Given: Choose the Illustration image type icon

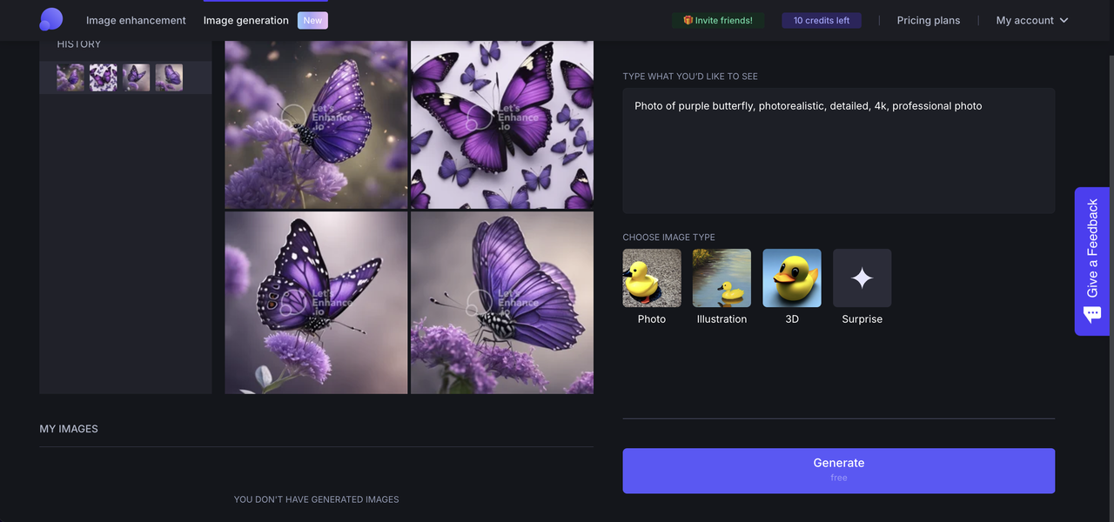Looking at the screenshot, I should coord(721,278).
